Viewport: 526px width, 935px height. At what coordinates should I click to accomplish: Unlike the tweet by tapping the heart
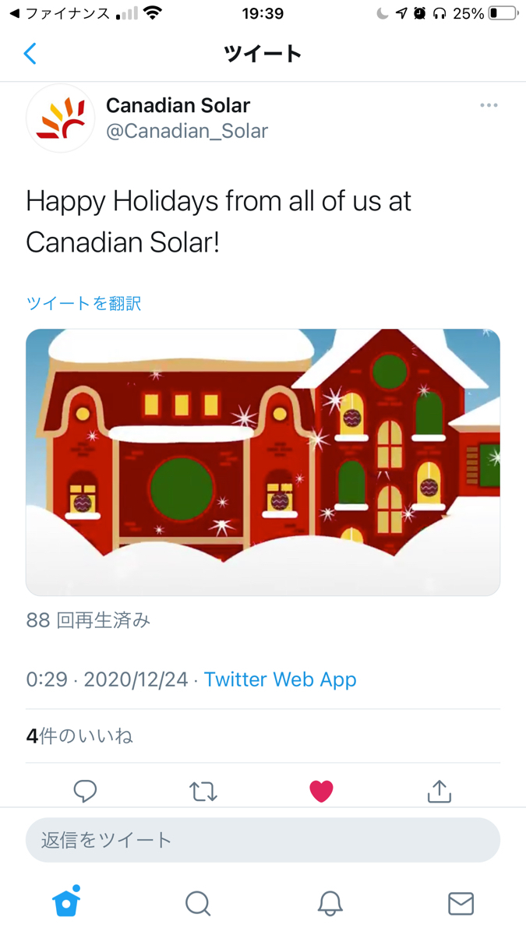[321, 791]
